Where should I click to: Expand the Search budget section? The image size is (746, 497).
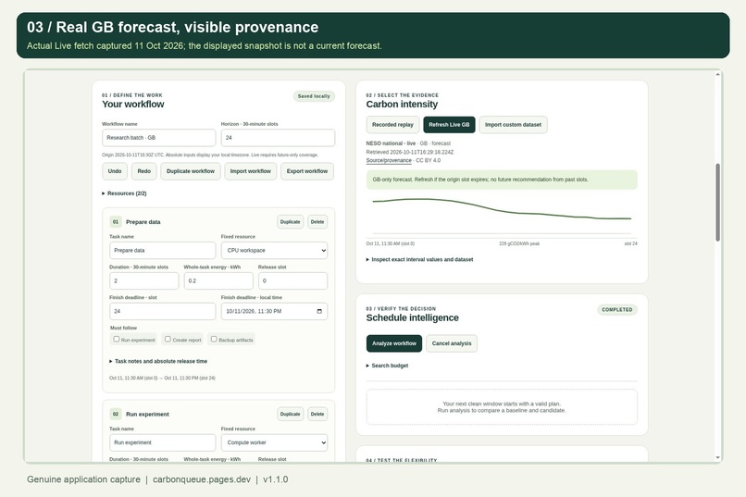pos(387,366)
